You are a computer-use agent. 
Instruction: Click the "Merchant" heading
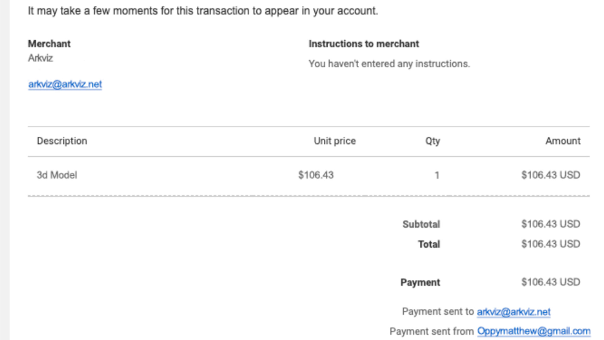49,44
